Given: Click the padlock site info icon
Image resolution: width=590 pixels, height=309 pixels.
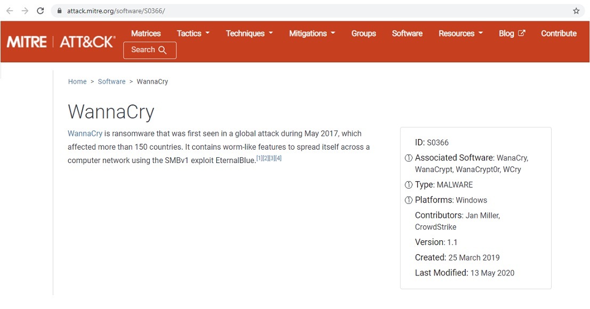Looking at the screenshot, I should tap(59, 11).
